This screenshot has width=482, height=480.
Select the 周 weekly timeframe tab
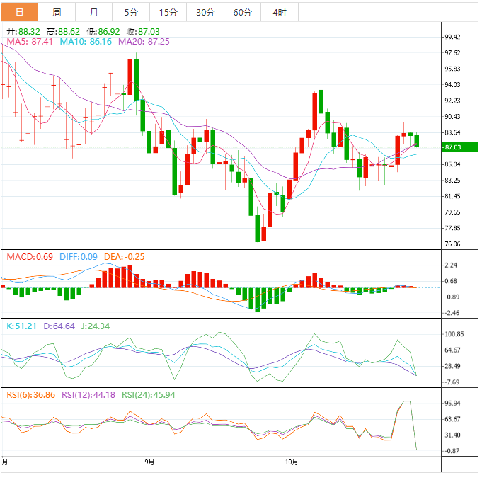(x=57, y=12)
